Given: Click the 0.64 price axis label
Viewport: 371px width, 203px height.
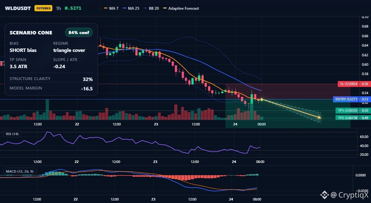Looking at the screenshot, I should [x=365, y=45].
